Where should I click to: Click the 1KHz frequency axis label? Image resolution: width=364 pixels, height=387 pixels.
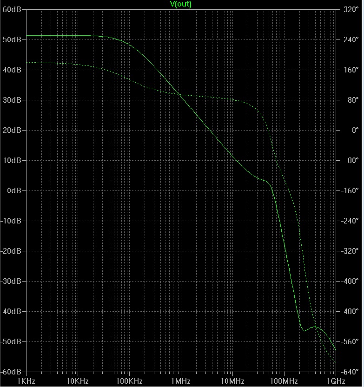pyautogui.click(x=26, y=381)
